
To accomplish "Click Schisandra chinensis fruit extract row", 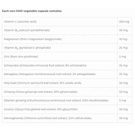I will pyautogui.click(x=67, y=65).
